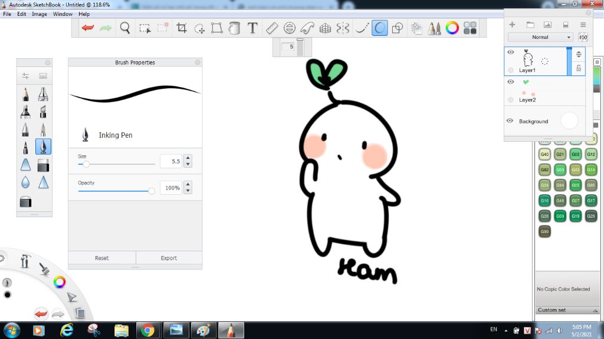Viewport: 604px width, 339px height.
Task: Choose the Flood Fill bucket tool
Action: (234, 28)
